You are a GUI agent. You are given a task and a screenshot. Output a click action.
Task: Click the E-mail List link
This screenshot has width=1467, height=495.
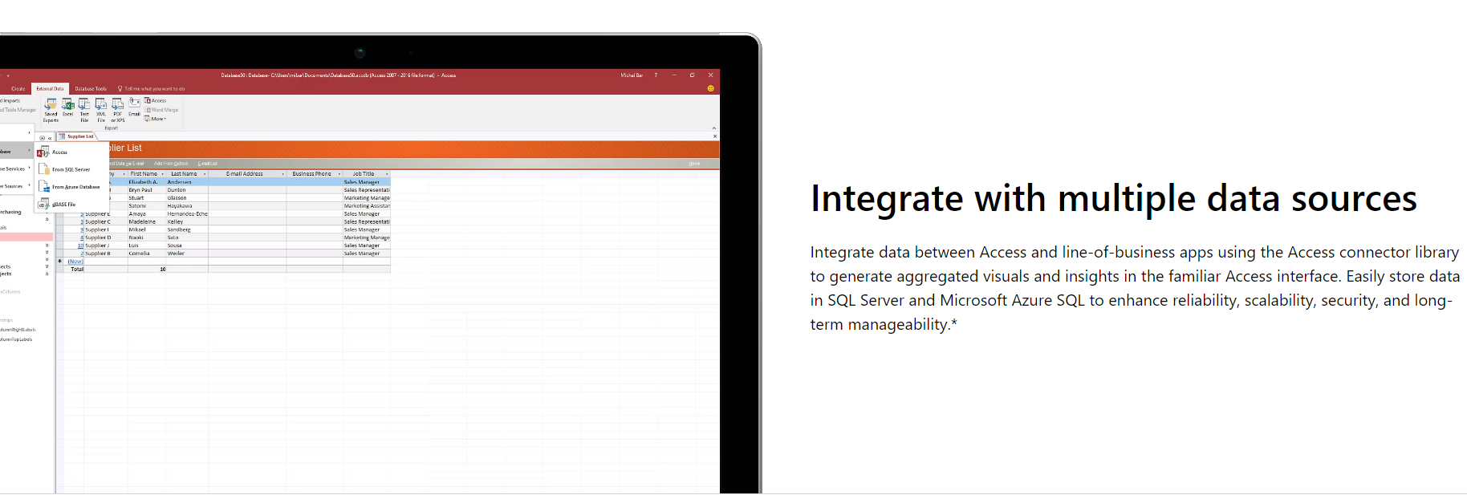[208, 164]
